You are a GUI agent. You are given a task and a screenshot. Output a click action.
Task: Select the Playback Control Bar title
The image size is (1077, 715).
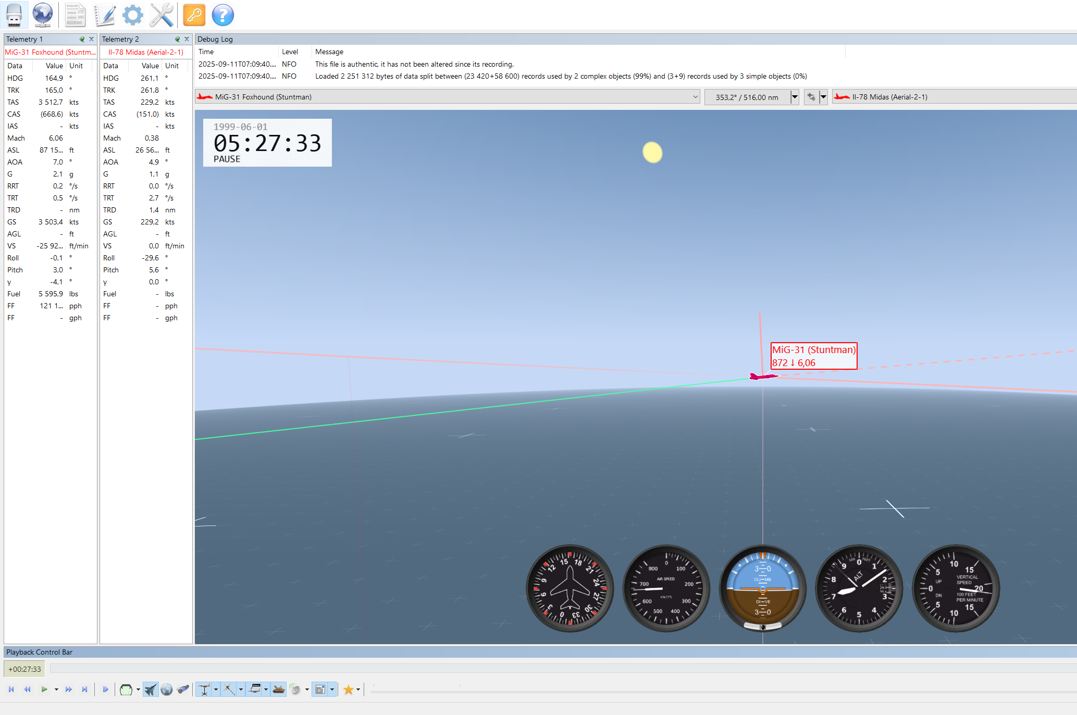point(39,652)
